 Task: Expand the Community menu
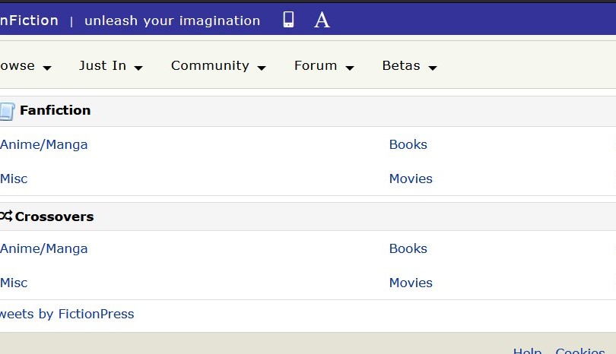pyautogui.click(x=218, y=66)
